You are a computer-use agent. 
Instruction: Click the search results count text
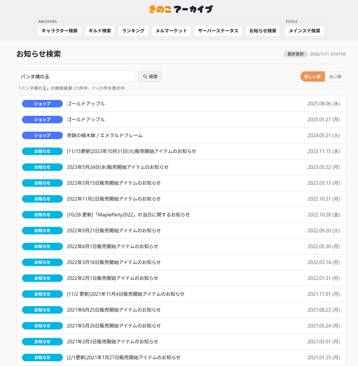tap(71, 88)
